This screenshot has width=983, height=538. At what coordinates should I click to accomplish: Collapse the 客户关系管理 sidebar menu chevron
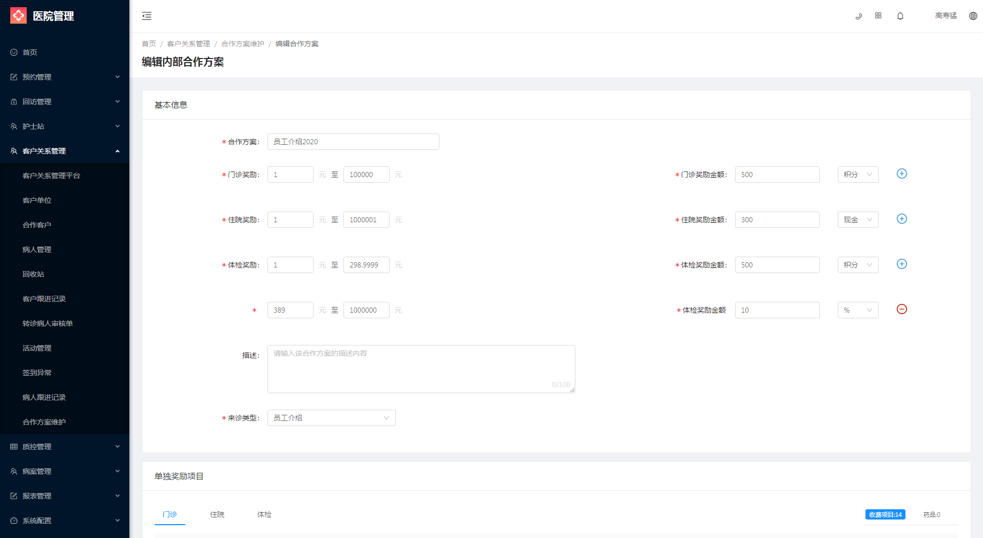tap(118, 151)
